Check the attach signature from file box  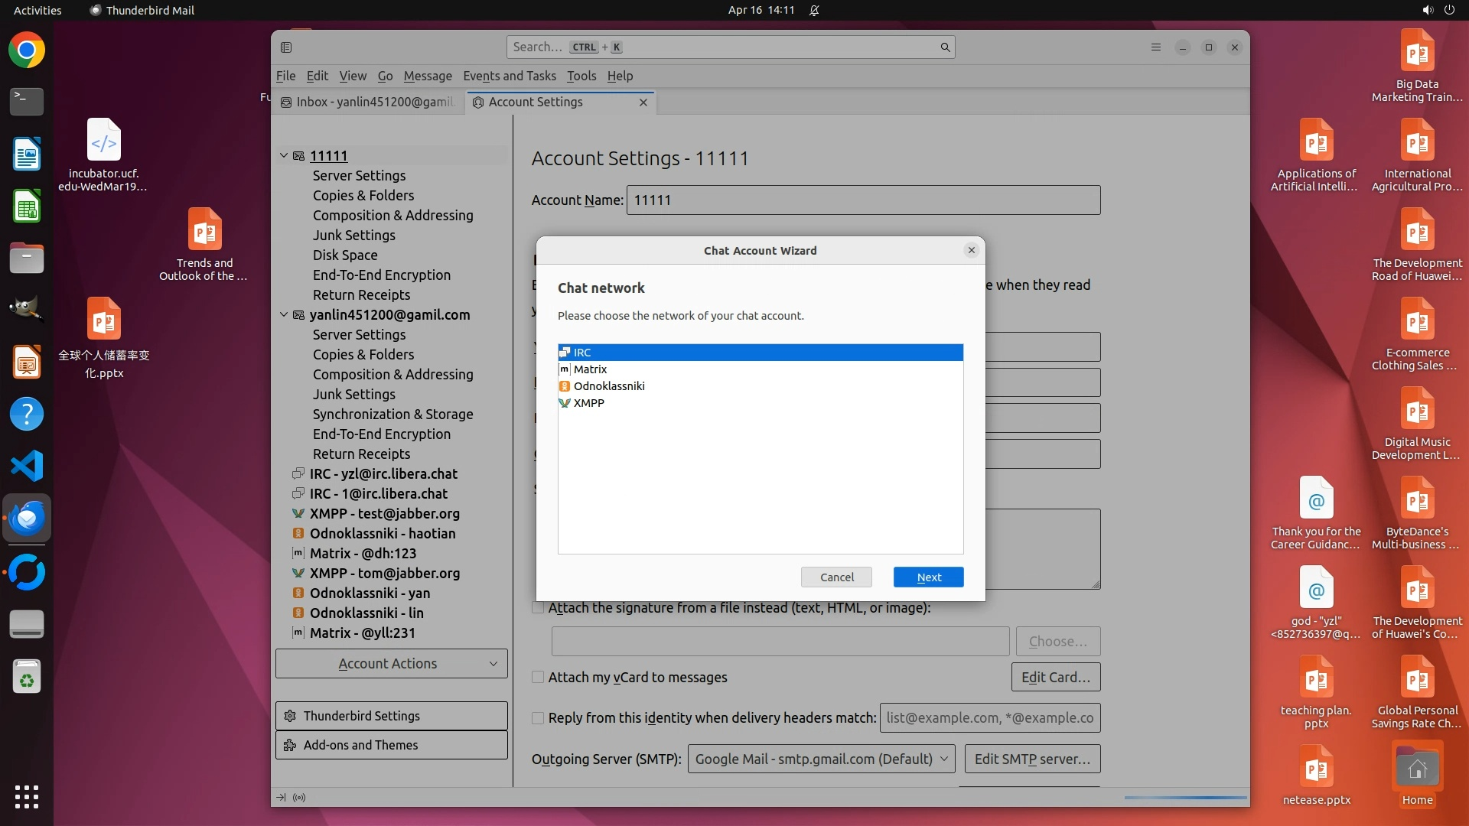538,608
